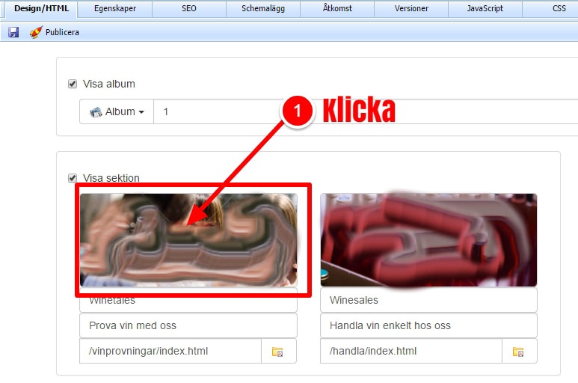Image resolution: width=578 pixels, height=383 pixels.
Task: Switch to the Egenskaper tab
Action: coord(115,8)
